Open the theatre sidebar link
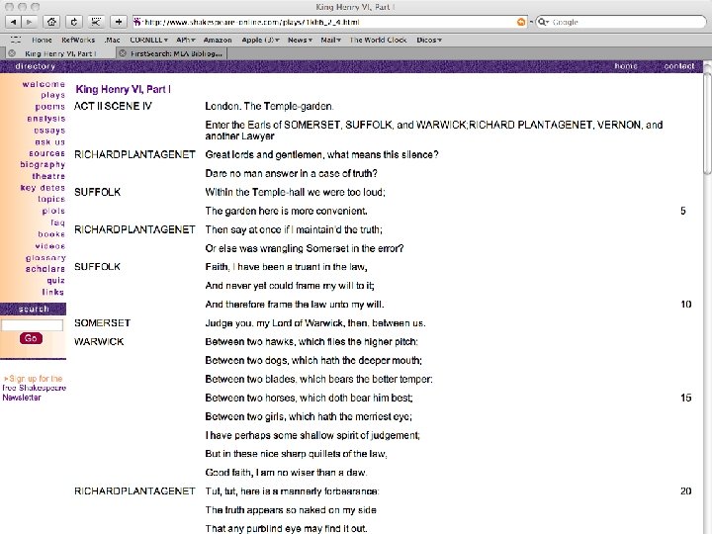The width and height of the screenshot is (712, 534). (48, 176)
